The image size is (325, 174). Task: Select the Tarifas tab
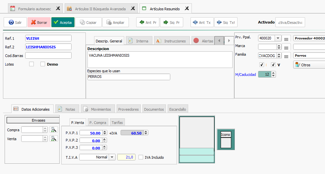[117, 122]
